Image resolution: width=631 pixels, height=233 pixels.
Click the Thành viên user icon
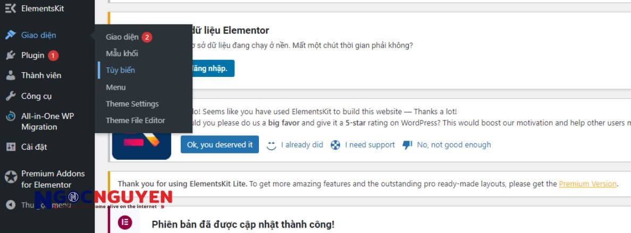(10, 75)
